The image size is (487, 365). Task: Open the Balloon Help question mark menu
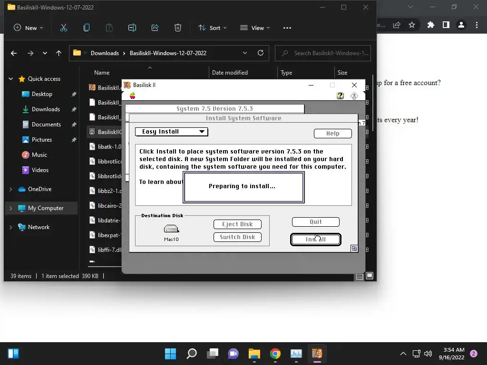point(341,96)
